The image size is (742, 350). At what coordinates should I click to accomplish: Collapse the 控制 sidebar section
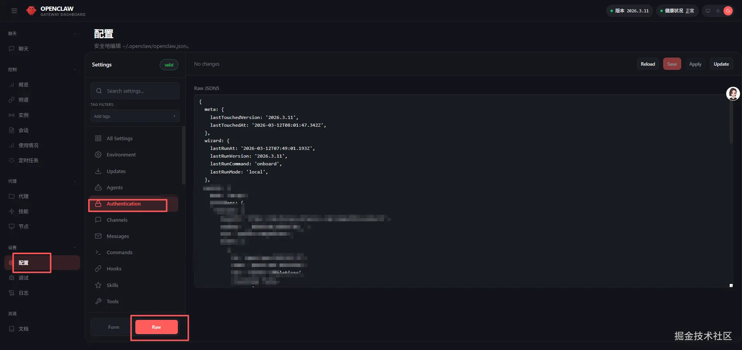pyautogui.click(x=75, y=70)
